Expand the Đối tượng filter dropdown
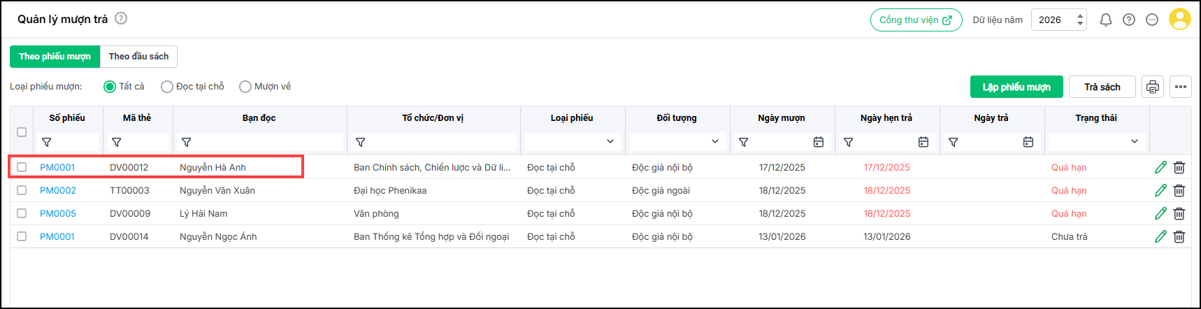 pyautogui.click(x=714, y=142)
